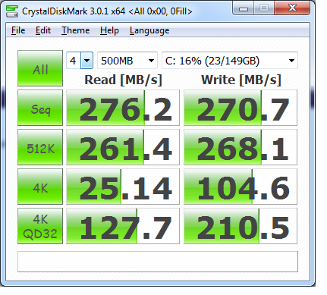
Task: Run all benchmarks with the All button
Action: click(x=40, y=68)
